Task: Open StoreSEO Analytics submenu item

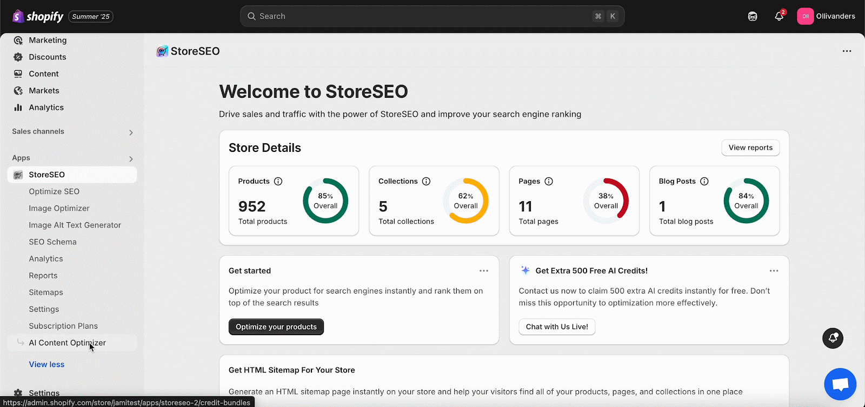Action: (x=46, y=259)
